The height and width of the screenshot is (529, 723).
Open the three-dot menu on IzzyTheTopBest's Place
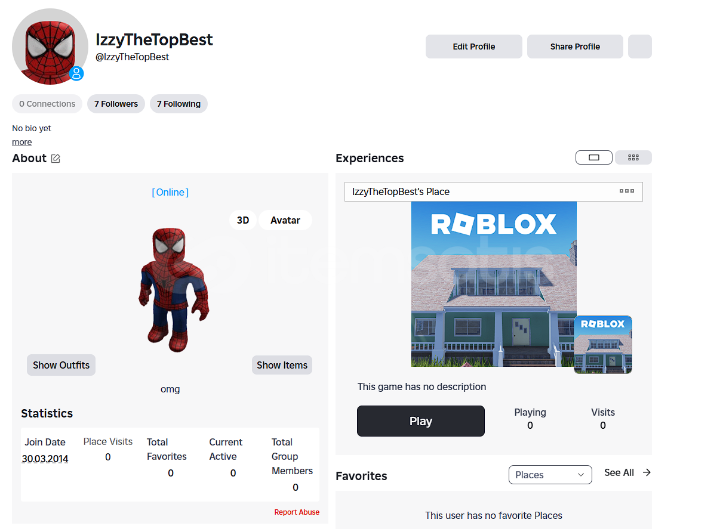[627, 191]
